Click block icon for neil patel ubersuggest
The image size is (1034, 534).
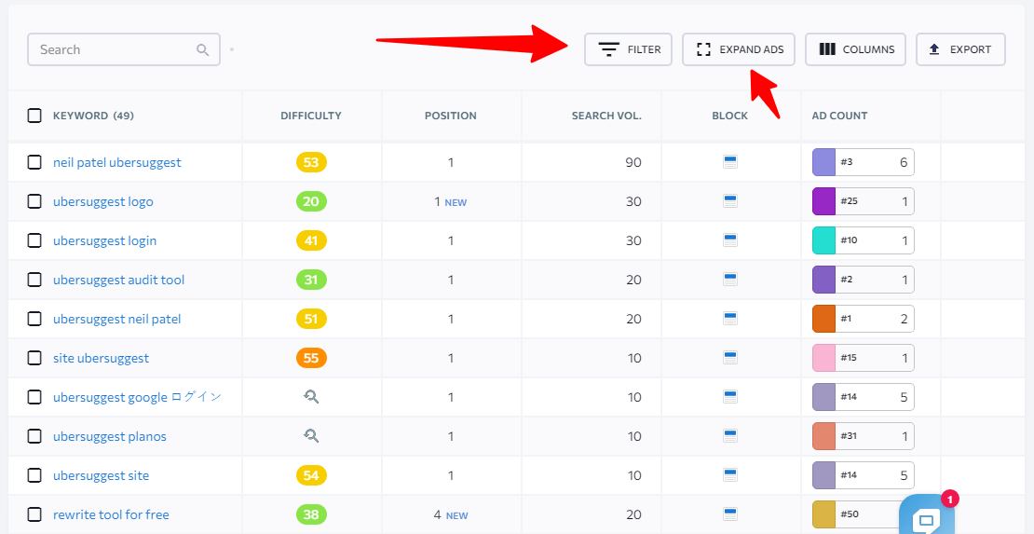click(x=730, y=162)
